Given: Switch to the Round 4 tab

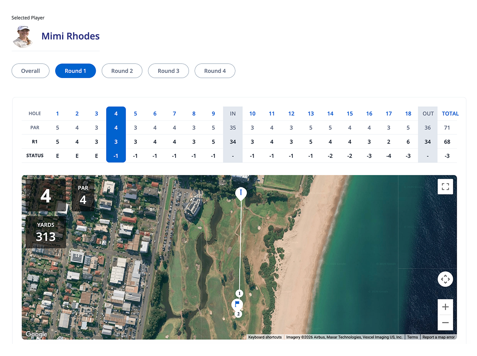Looking at the screenshot, I should click(215, 71).
